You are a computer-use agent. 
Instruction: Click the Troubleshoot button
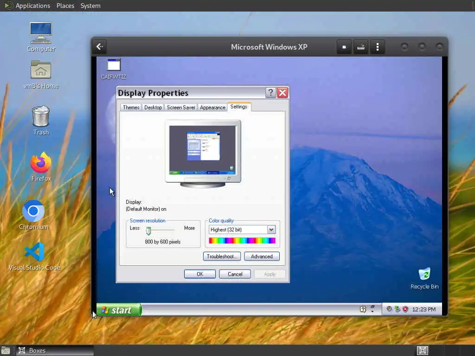click(222, 256)
